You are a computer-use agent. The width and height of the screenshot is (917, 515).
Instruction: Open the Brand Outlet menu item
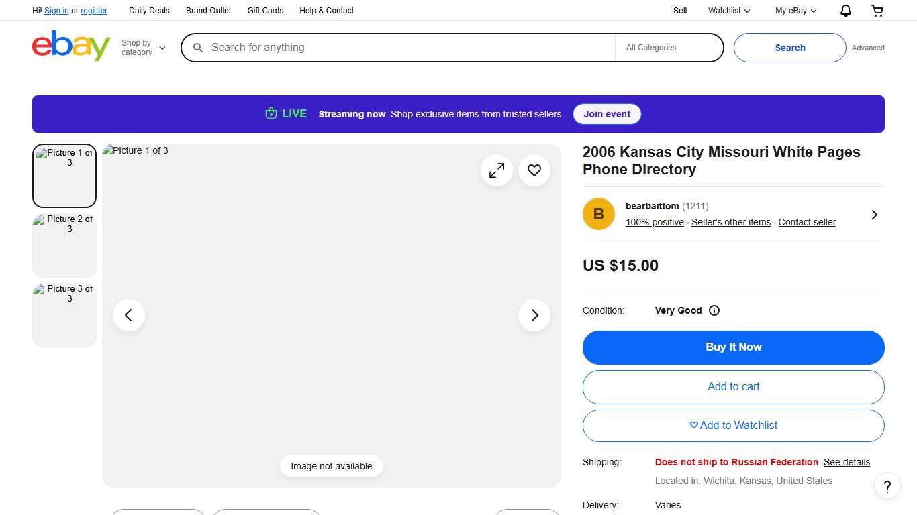(x=209, y=11)
